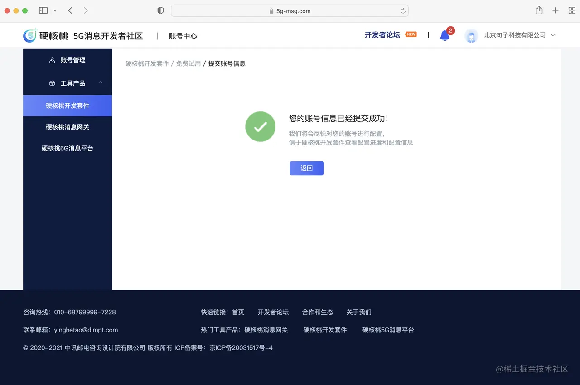Click the 返回 button

[x=307, y=168]
